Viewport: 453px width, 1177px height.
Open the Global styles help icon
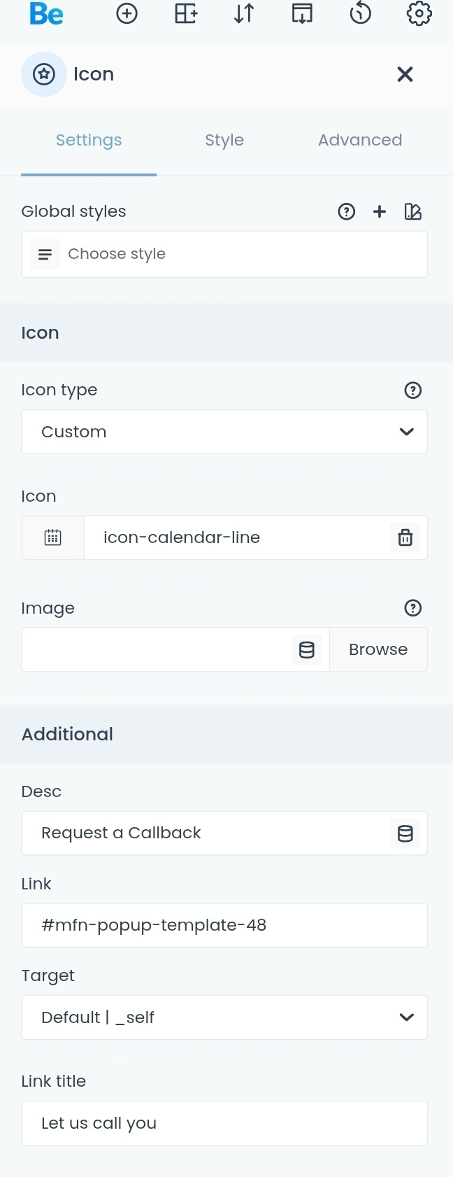[x=347, y=211]
